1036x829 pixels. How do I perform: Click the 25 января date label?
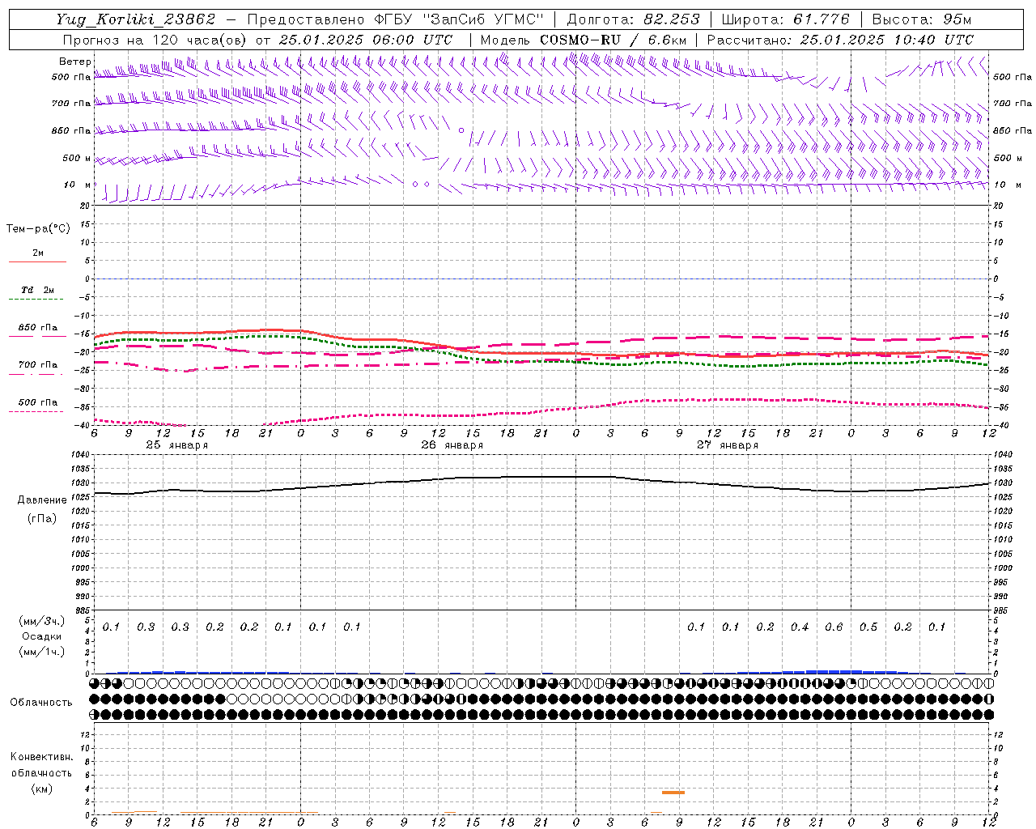[177, 445]
